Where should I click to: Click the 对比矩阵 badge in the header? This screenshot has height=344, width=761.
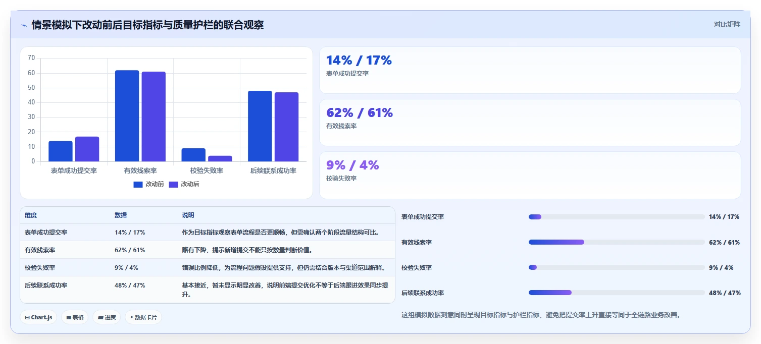[727, 24]
